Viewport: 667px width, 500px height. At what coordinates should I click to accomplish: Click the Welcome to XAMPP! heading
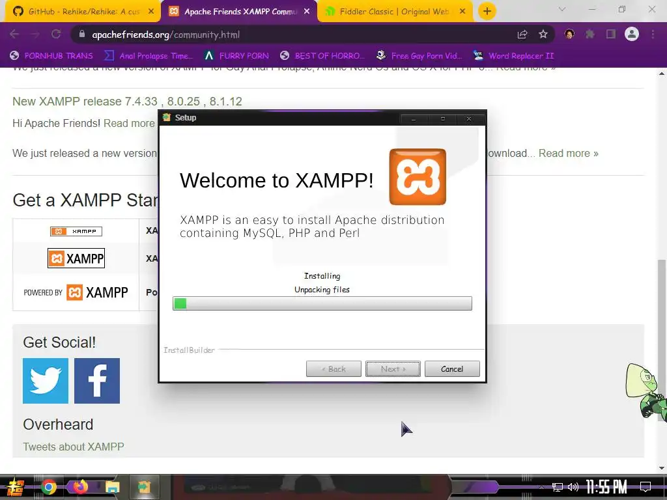point(276,181)
